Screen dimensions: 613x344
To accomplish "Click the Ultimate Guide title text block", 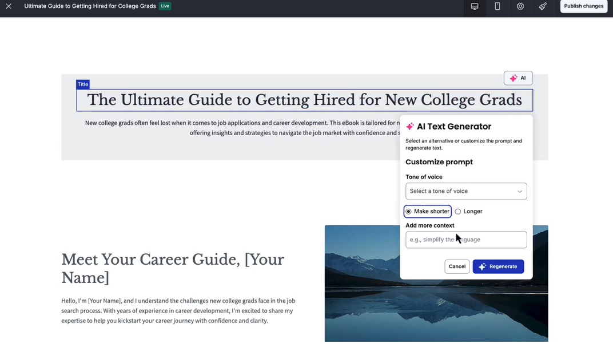I will point(304,100).
